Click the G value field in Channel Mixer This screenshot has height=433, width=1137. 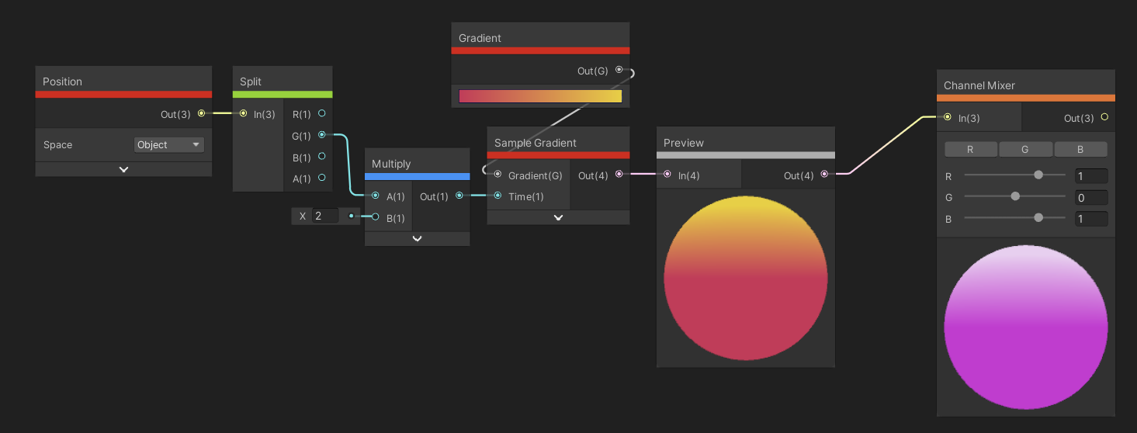tap(1090, 197)
